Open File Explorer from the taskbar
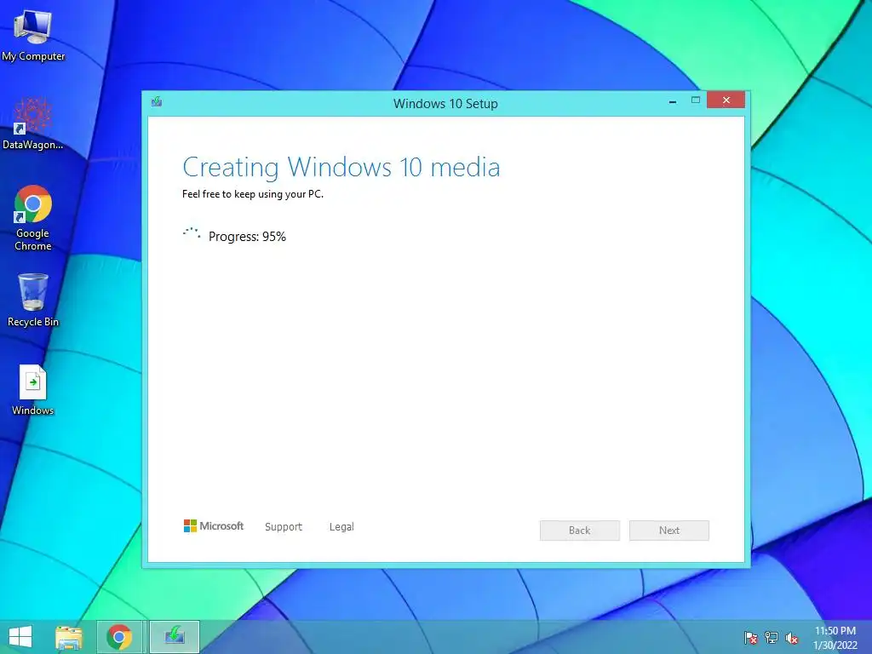The height and width of the screenshot is (654, 872). click(69, 637)
